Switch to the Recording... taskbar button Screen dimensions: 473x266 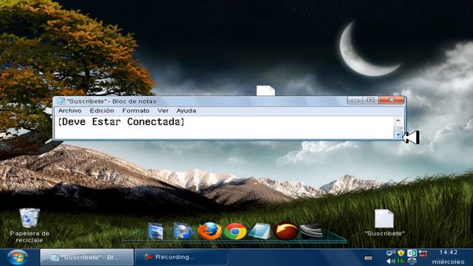(x=181, y=257)
